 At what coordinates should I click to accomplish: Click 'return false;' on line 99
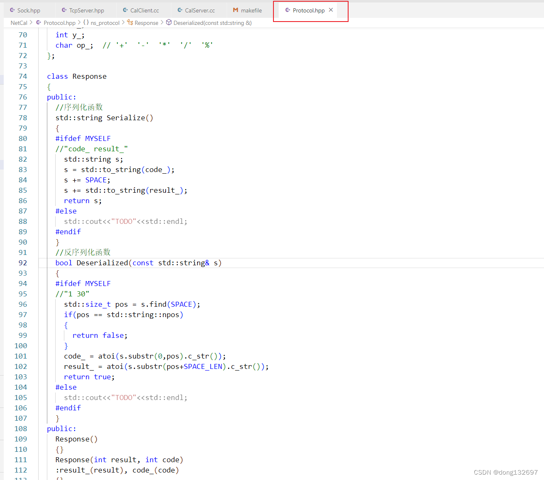(x=100, y=335)
